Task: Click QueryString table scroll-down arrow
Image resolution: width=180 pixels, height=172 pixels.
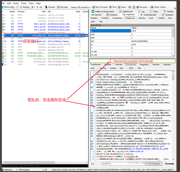Action: (x=173, y=55)
